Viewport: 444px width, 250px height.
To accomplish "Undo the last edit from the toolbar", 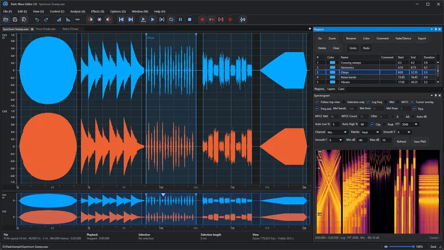I will coord(37,19).
